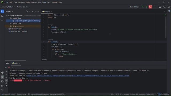171x96 pixels.
Task: Print the console output
Action: (x=6, y=83)
